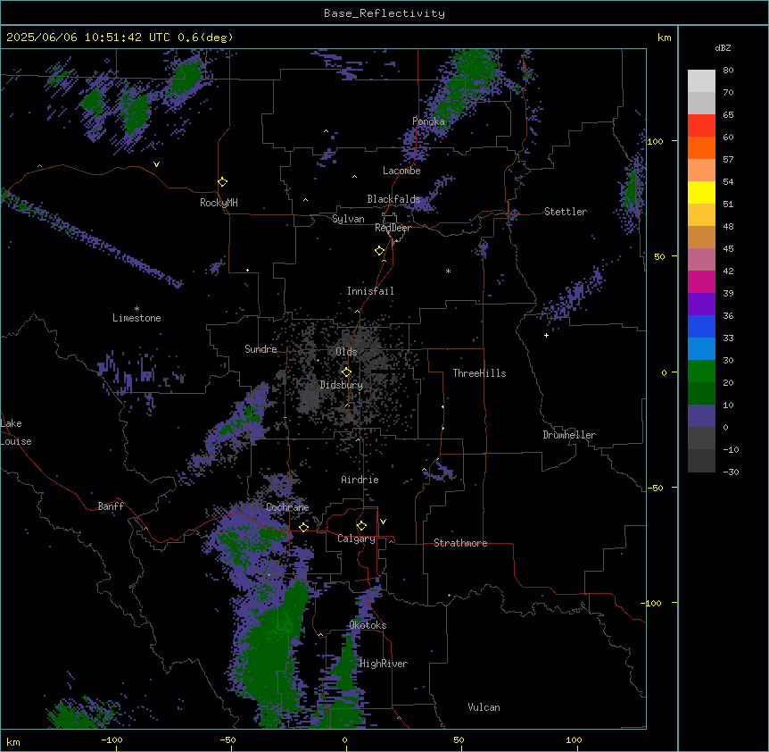Click the -50 tick label on vertical axis
The width and height of the screenshot is (769, 752).
click(655, 488)
